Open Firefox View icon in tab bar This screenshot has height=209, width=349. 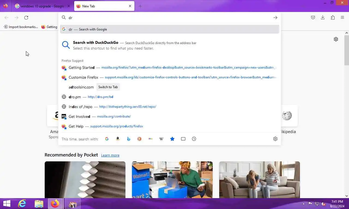pyautogui.click(x=5, y=6)
